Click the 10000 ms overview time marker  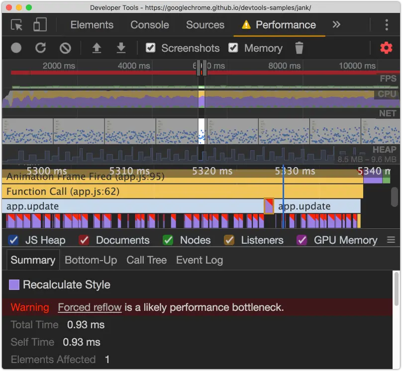[x=357, y=66]
